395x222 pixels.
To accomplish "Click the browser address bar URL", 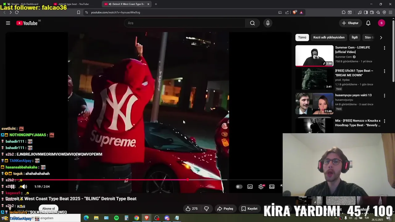I will (115, 12).
